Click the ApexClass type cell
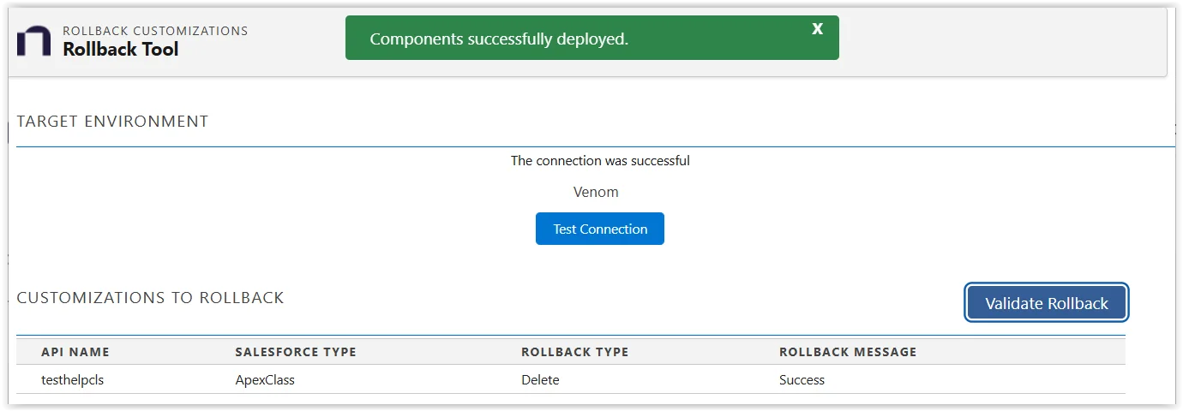1183x411 pixels. click(x=265, y=379)
